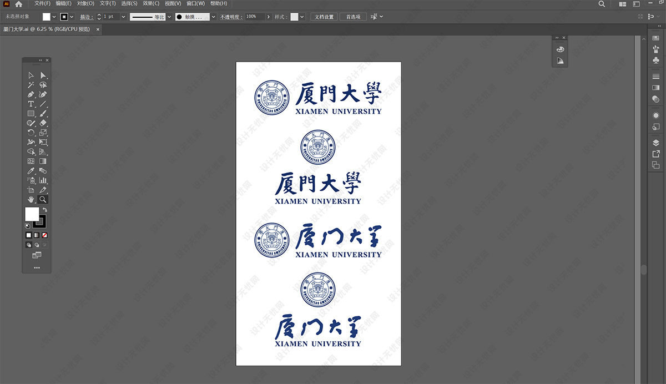Open variable width profile dropdown (等比)
The image size is (666, 384).
click(x=169, y=17)
